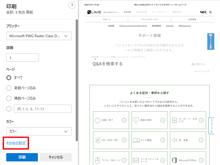
Task: Select the 奇数ページのみ radio button
Action: (9, 88)
